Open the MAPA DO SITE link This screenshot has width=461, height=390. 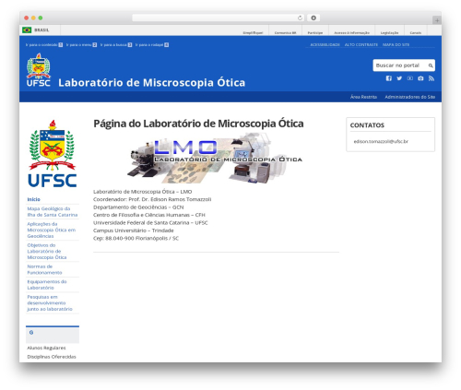point(396,45)
